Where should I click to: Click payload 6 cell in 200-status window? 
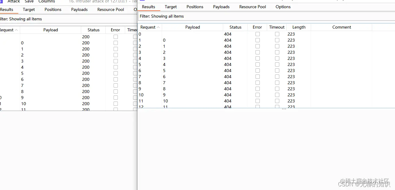(x=22, y=79)
